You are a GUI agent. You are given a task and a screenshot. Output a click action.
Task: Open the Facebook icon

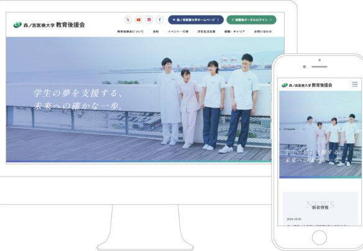tap(160, 20)
